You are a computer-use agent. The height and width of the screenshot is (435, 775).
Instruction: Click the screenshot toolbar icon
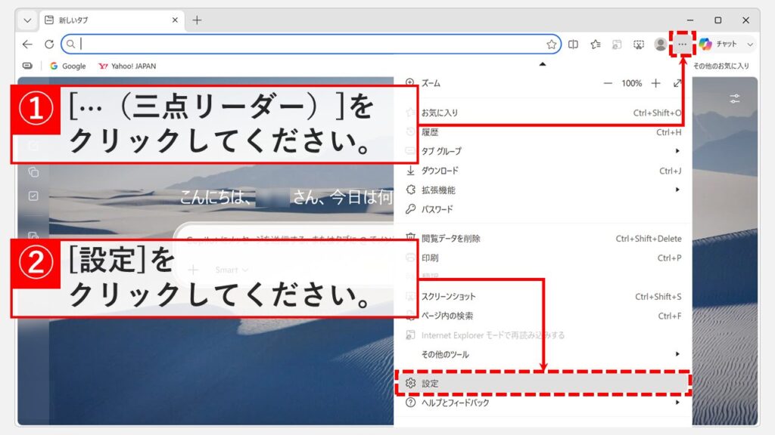(639, 45)
